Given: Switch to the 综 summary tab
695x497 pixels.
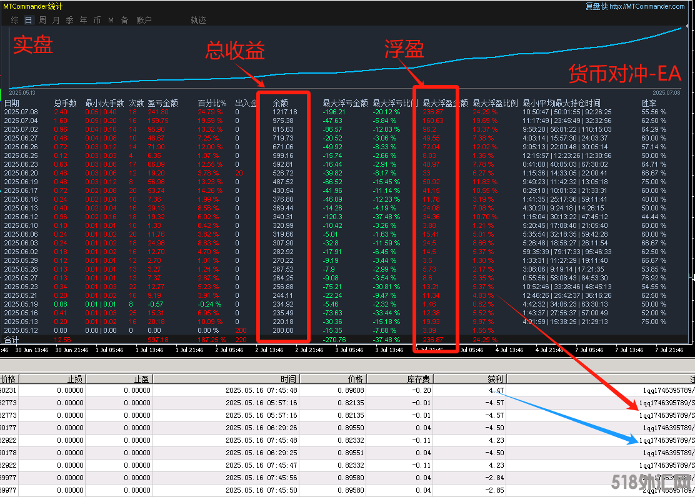Looking at the screenshot, I should pos(14,20).
